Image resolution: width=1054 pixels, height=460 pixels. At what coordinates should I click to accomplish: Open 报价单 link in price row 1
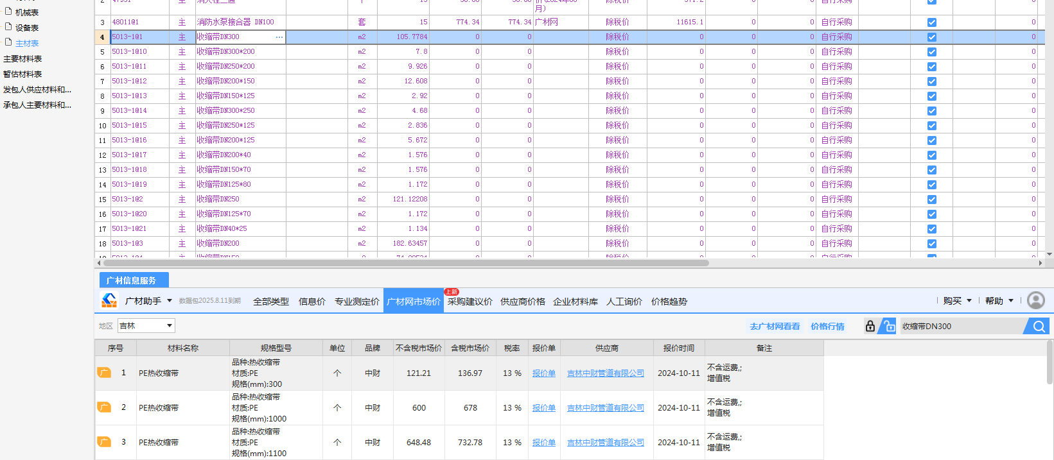544,373
